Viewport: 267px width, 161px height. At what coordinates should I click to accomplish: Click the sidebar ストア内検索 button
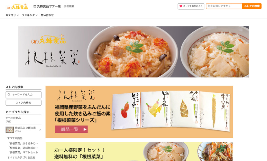[x=23, y=103]
